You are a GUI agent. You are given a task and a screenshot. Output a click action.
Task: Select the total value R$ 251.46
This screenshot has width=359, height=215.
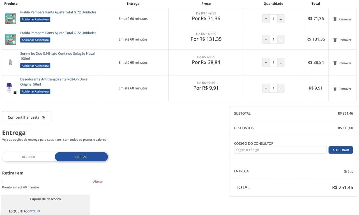coord(342,187)
